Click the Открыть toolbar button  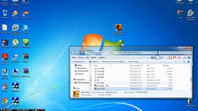tap(93, 62)
